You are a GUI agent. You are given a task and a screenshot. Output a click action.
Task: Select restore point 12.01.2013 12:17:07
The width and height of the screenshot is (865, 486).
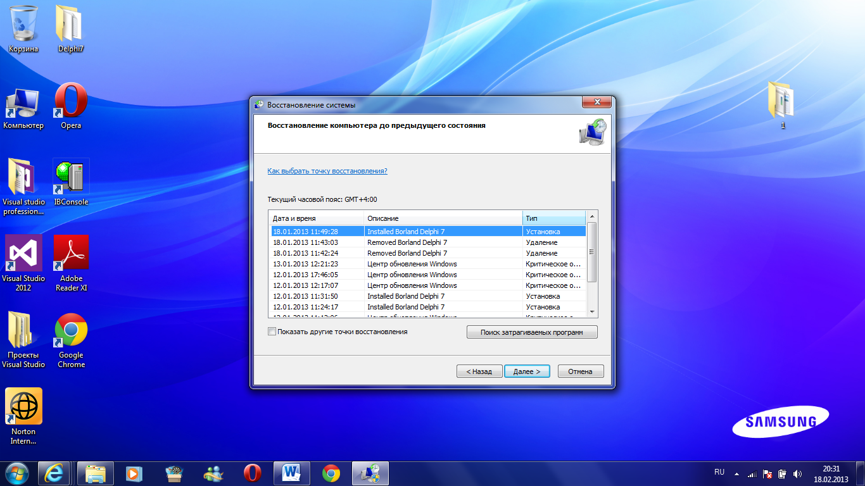coord(428,285)
